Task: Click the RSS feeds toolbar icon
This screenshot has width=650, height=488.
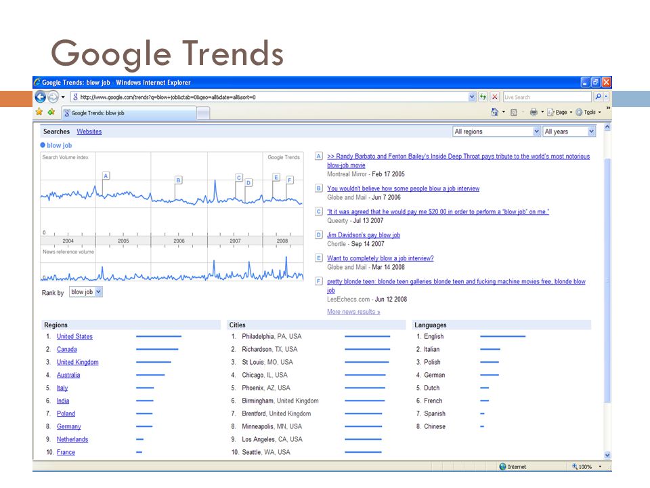Action: 514,113
